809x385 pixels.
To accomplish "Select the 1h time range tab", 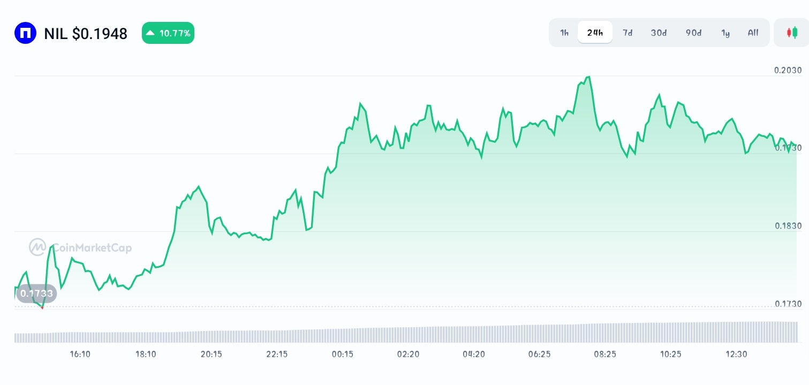I will (564, 33).
